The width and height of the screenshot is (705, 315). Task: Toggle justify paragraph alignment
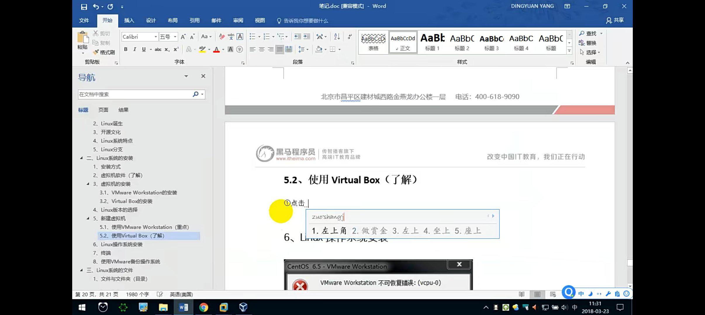[280, 49]
